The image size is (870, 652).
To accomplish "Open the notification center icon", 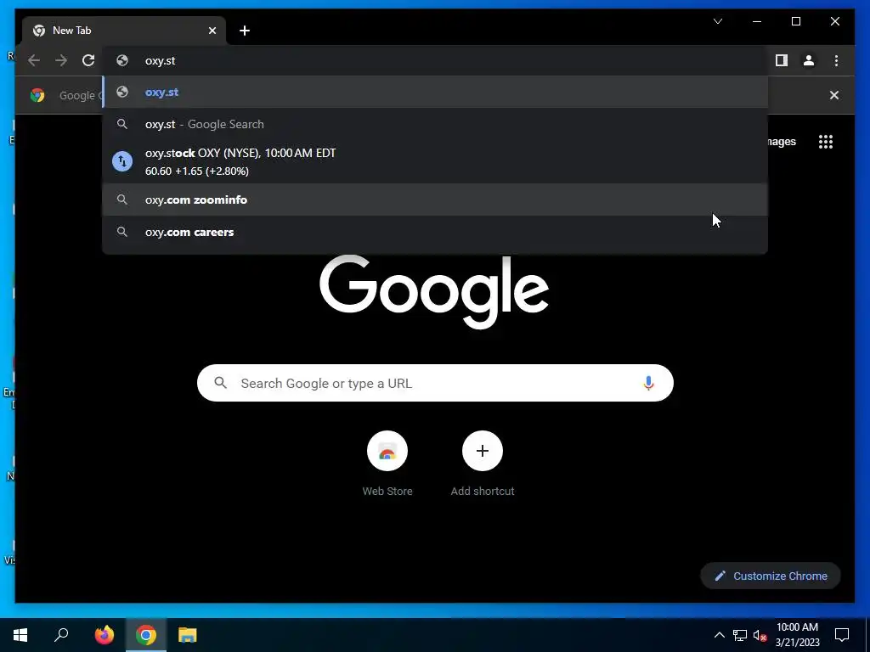I will (842, 635).
